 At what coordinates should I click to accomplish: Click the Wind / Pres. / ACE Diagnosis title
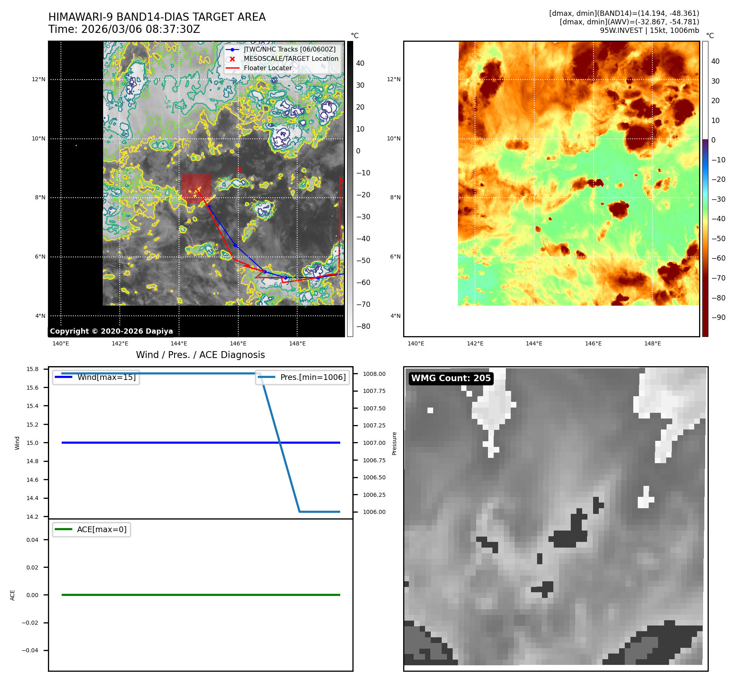coord(200,355)
